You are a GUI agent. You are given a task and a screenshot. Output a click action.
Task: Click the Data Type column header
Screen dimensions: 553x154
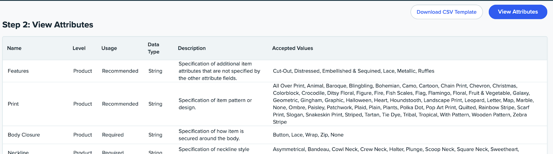[153, 48]
